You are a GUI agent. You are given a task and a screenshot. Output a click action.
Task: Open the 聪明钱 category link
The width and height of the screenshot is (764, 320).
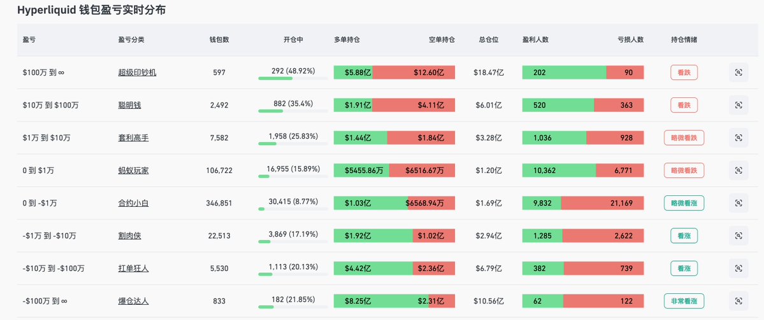[129, 105]
